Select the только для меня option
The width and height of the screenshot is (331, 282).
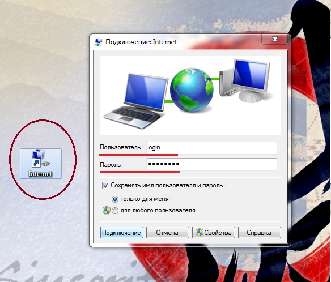[x=115, y=199]
